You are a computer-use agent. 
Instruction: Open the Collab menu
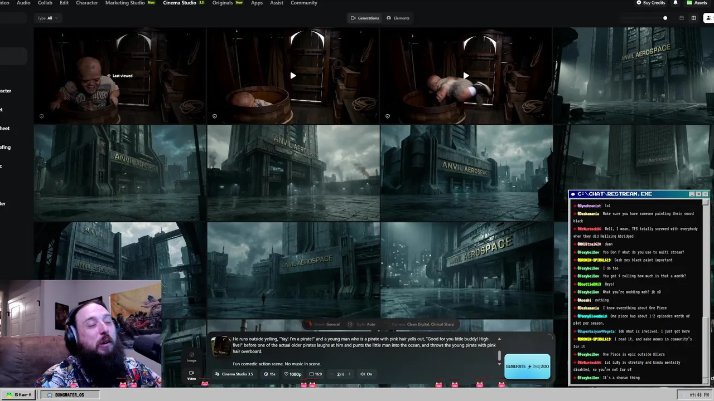pyautogui.click(x=45, y=3)
